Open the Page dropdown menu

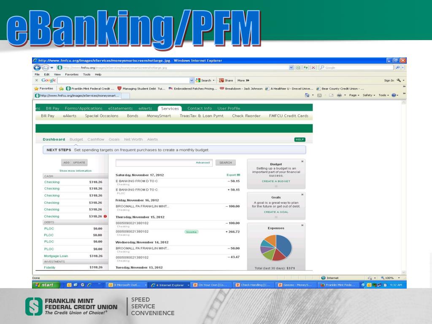click(x=354, y=95)
